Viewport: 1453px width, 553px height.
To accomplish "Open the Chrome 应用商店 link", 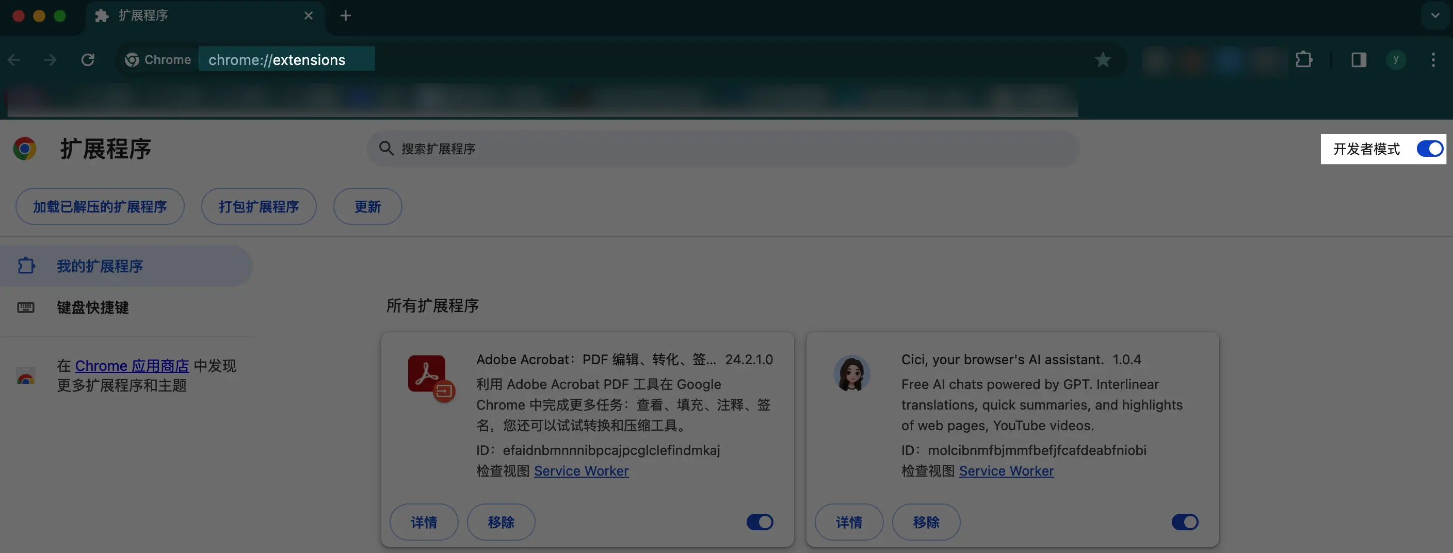I will pos(132,366).
